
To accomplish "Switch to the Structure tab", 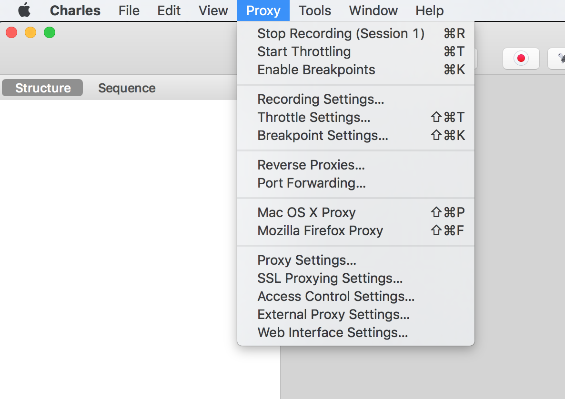I will coord(42,88).
